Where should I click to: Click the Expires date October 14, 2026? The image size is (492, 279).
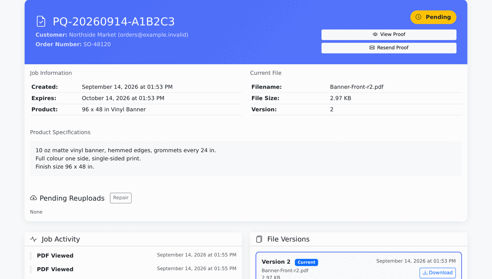point(123,98)
